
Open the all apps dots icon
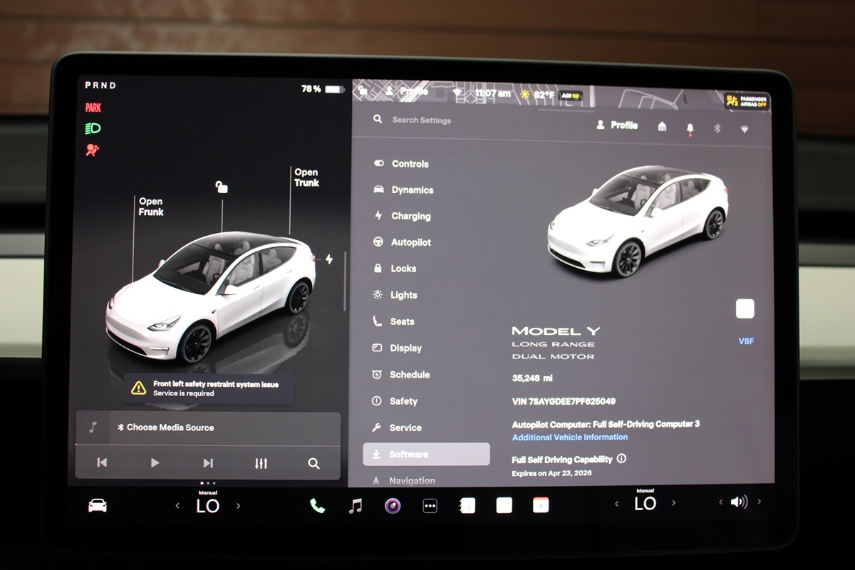430,506
